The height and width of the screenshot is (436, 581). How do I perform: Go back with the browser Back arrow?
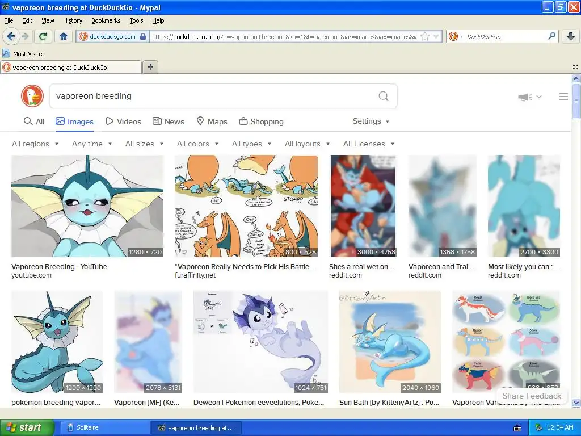11,36
